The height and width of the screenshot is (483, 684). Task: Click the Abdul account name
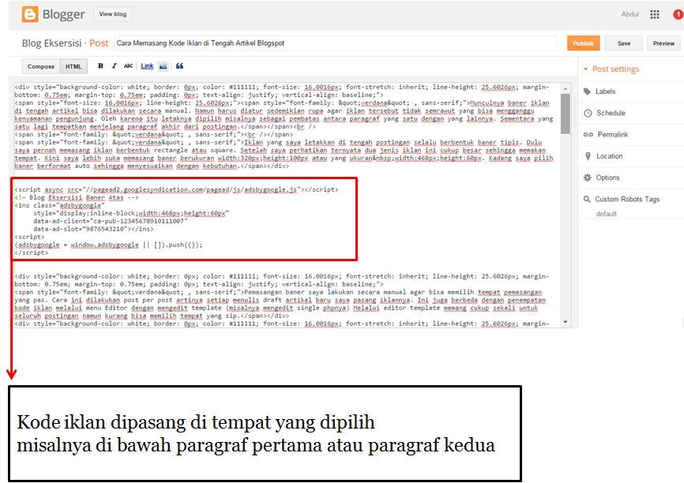(x=630, y=14)
